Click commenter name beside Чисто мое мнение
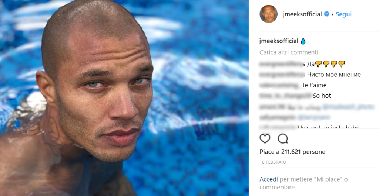The height and width of the screenshot is (196, 379). click(x=282, y=75)
